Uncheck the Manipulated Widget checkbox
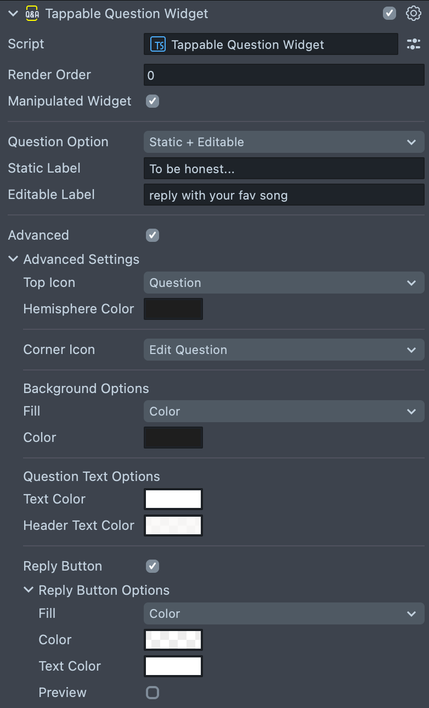 tap(153, 101)
